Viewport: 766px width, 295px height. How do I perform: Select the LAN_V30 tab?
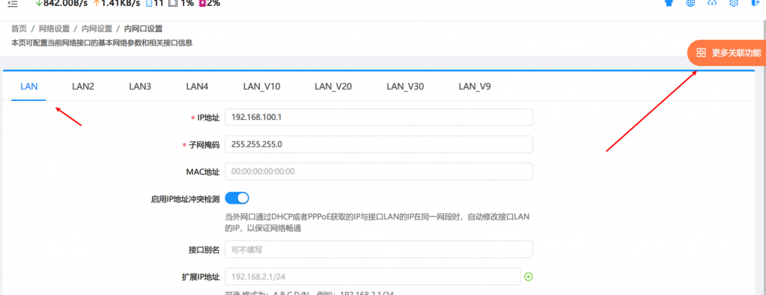coord(406,86)
